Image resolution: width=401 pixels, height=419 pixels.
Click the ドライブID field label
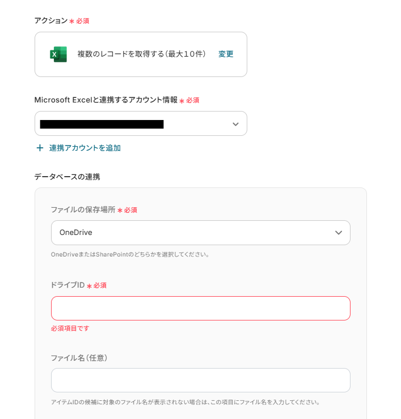pos(67,285)
